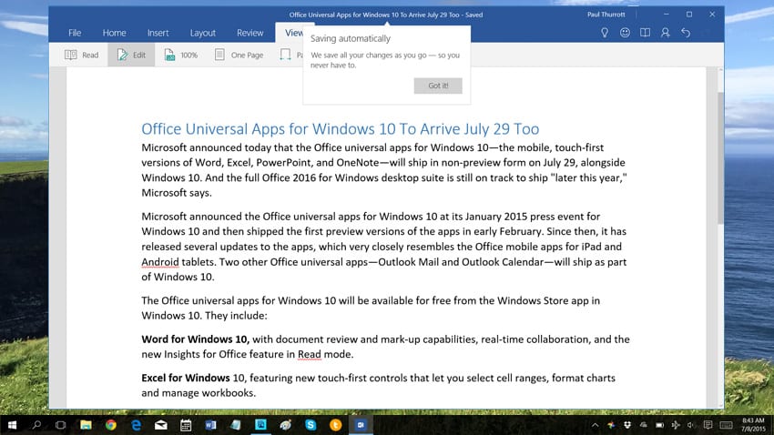The image size is (774, 435).
Task: Open the Calendar app from taskbar
Action: pos(186,425)
